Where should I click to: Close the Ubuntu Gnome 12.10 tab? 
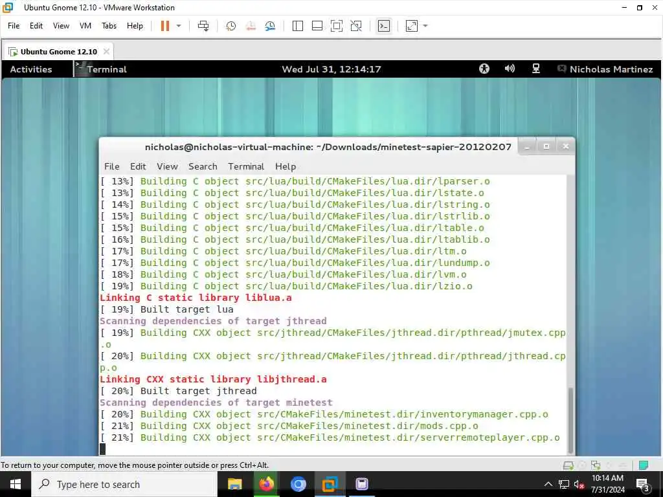click(106, 52)
